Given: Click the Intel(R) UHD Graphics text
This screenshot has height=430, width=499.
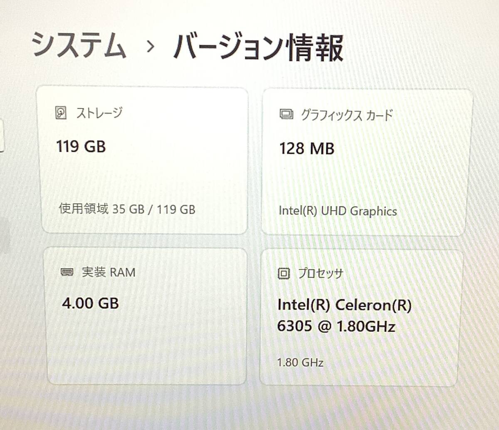Looking at the screenshot, I should 338,211.
